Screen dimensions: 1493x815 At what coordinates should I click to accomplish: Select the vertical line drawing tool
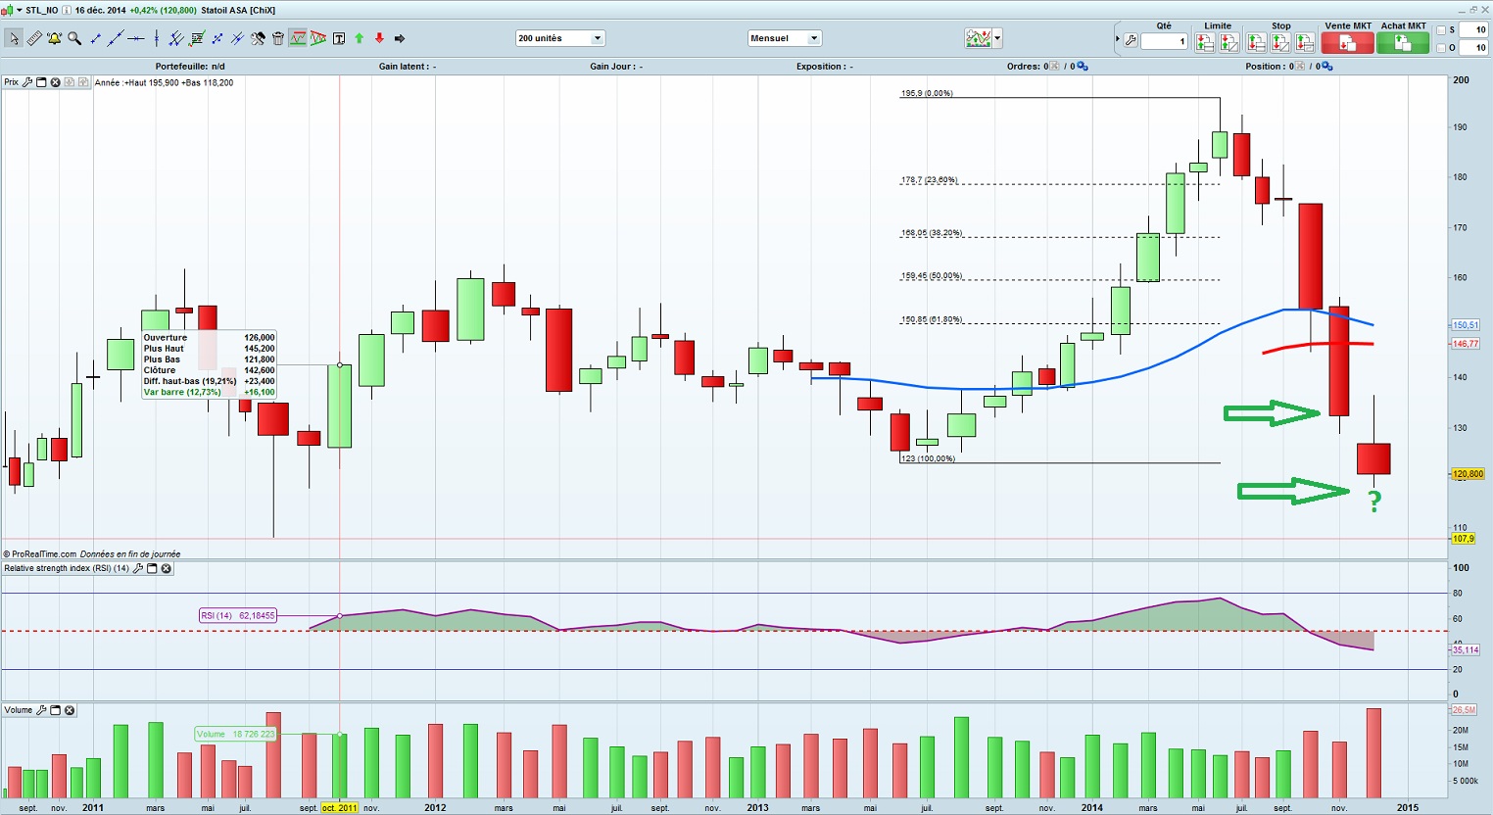156,38
